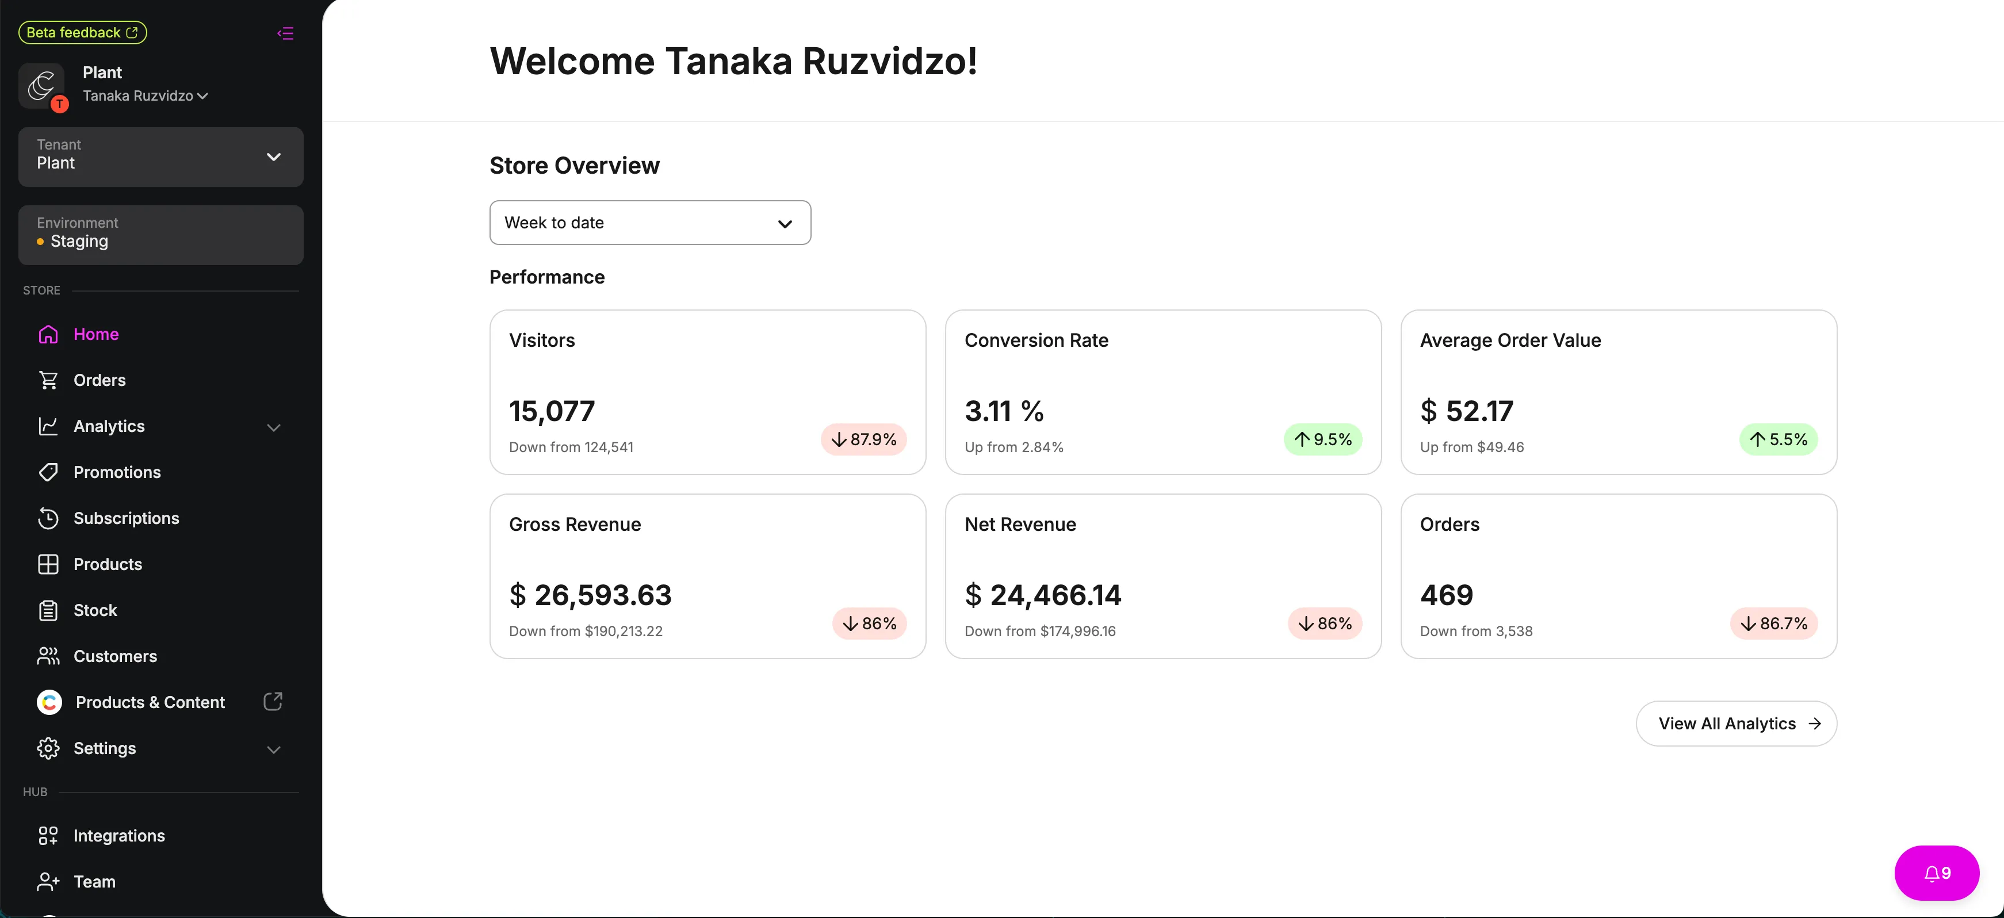Open Customers menu item
This screenshot has height=918, width=2004.
pos(115,657)
